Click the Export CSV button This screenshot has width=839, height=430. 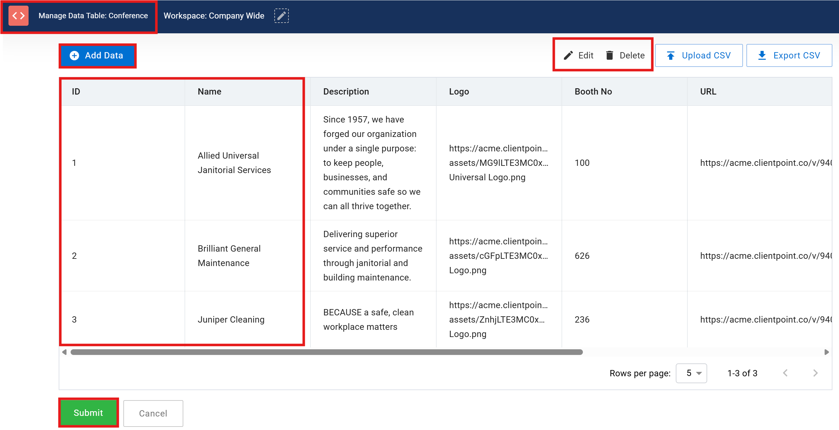click(x=789, y=55)
